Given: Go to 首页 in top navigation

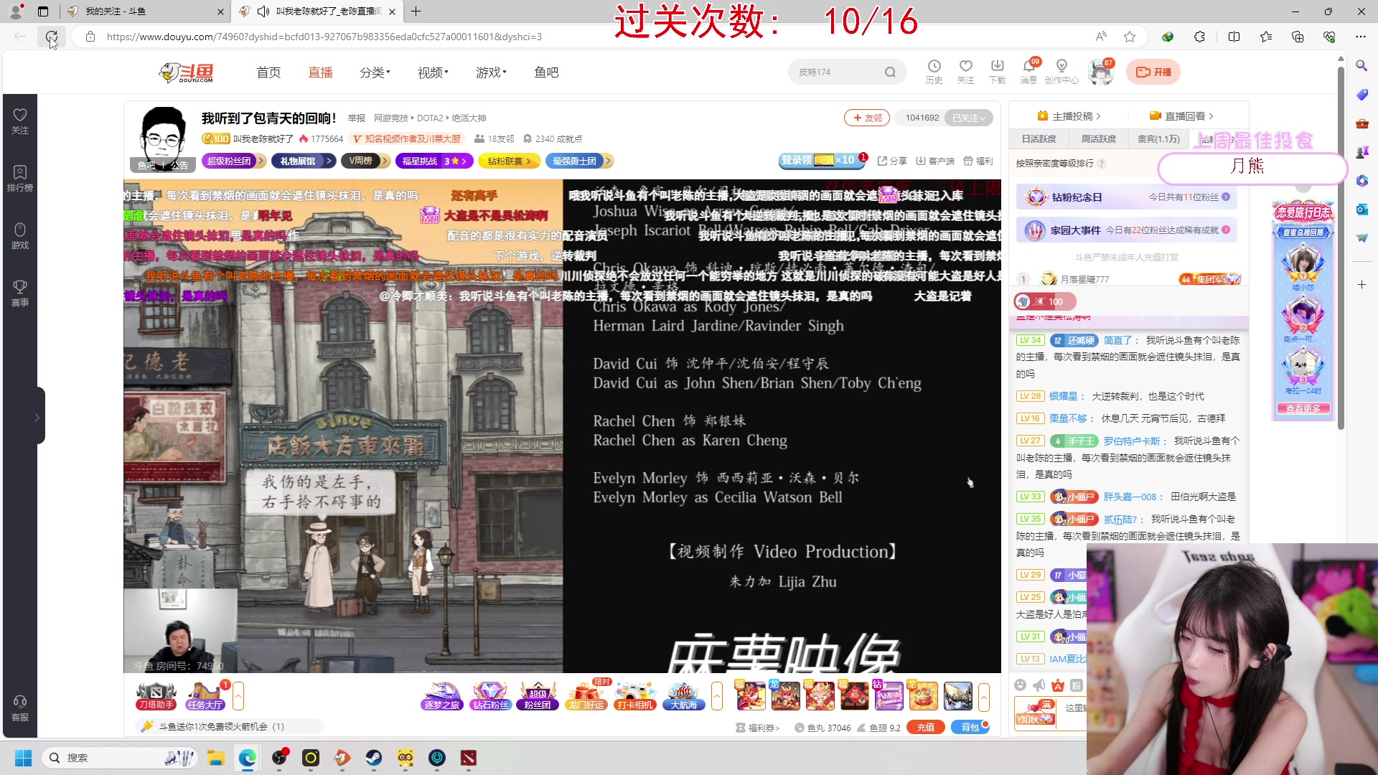Looking at the screenshot, I should pyautogui.click(x=268, y=72).
